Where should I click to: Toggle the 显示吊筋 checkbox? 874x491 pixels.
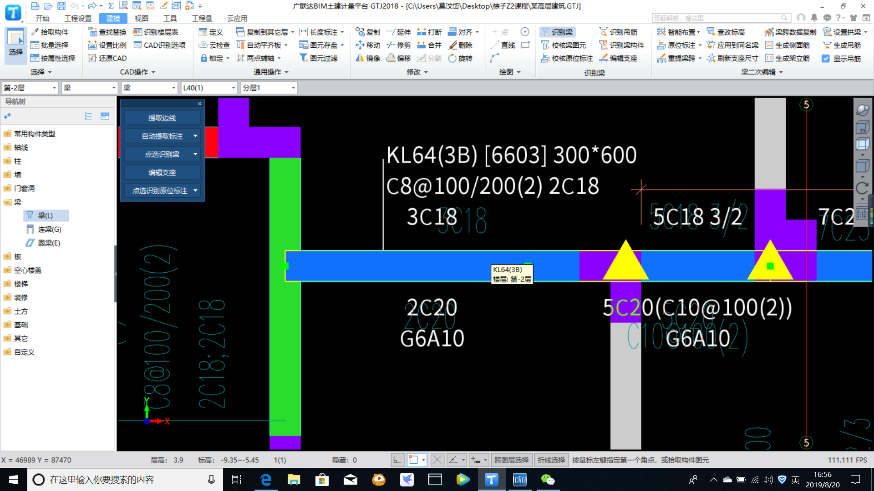tap(826, 58)
